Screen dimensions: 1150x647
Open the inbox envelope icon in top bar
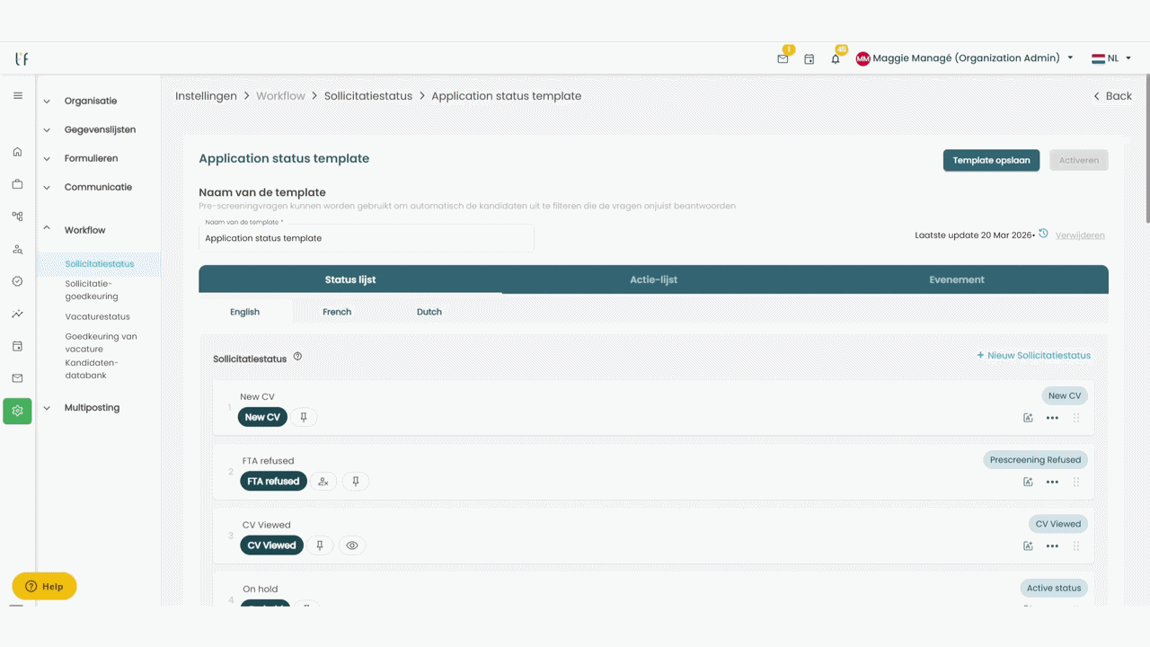click(783, 58)
